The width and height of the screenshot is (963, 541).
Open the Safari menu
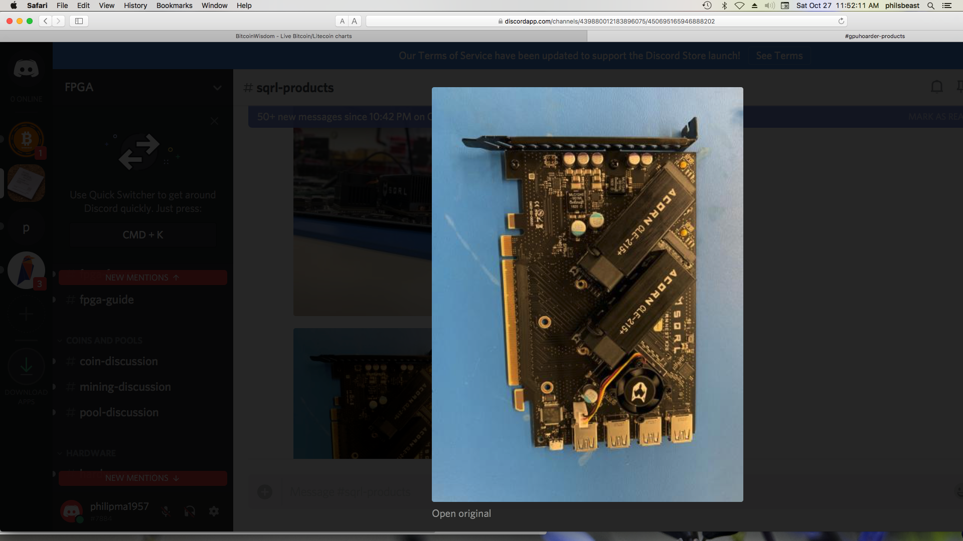(37, 6)
